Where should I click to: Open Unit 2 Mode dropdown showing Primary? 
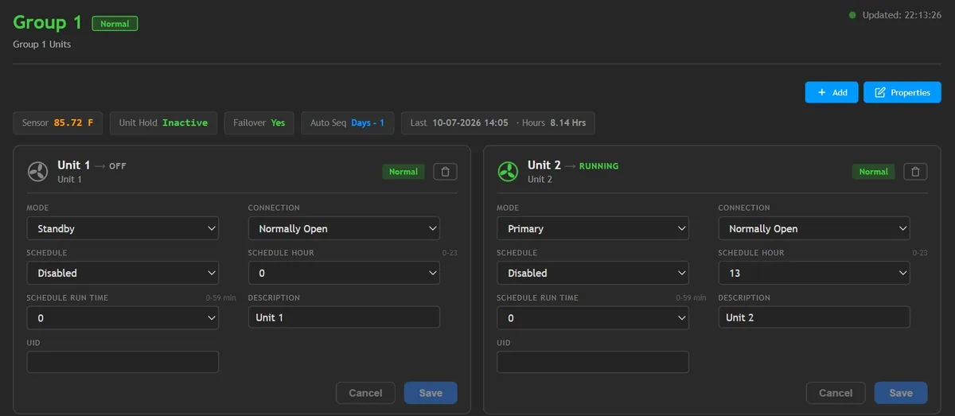pos(593,228)
